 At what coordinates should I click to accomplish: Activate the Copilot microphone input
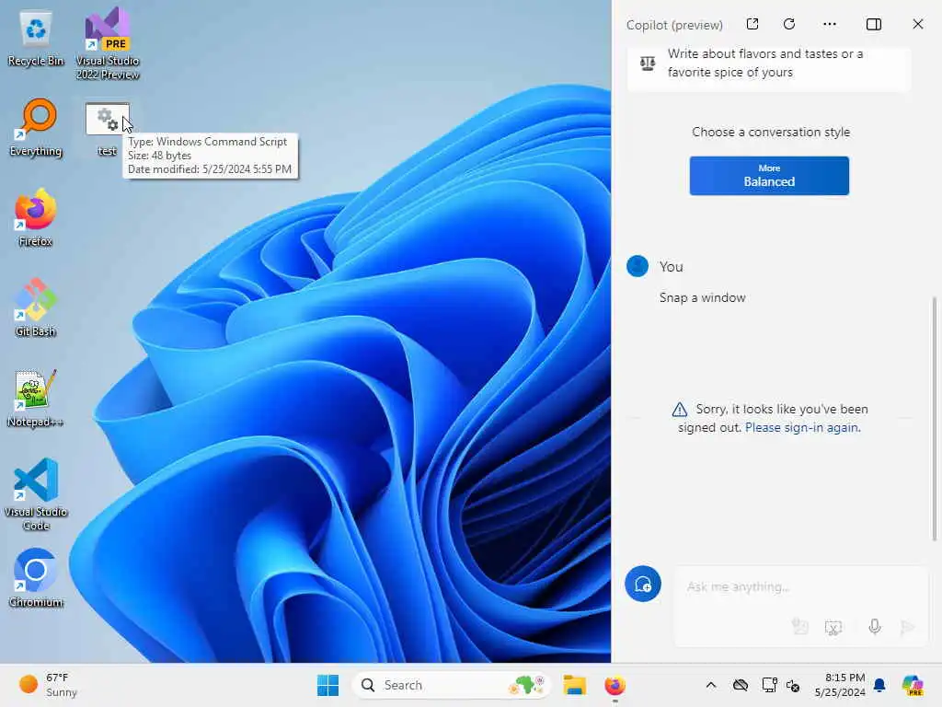pyautogui.click(x=875, y=627)
